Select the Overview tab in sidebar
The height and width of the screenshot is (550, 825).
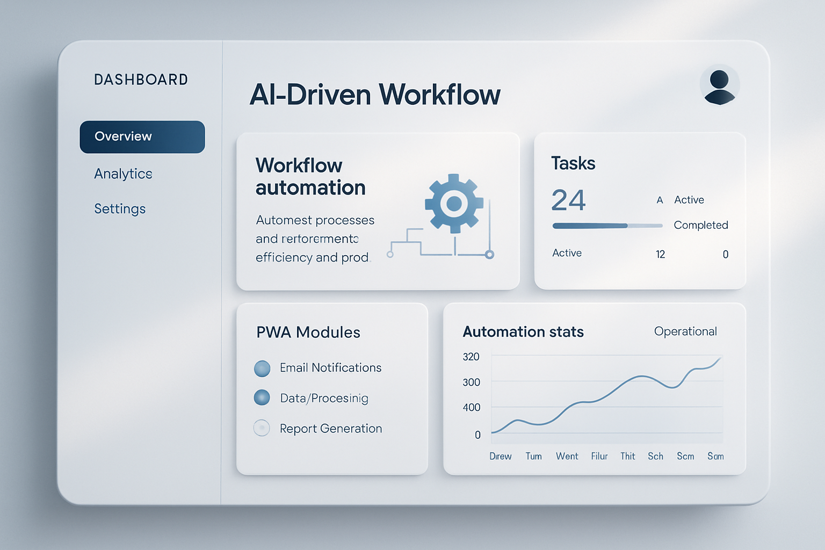pos(142,136)
